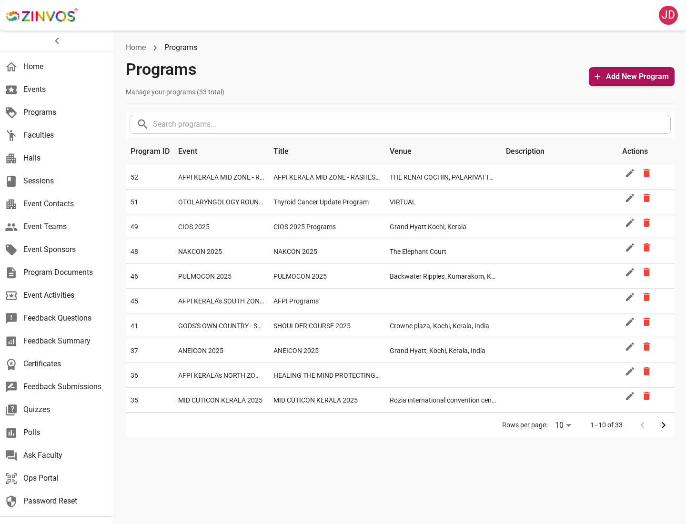Open Events via its star ticket icon
Image resolution: width=686 pixels, height=524 pixels.
pyautogui.click(x=11, y=90)
